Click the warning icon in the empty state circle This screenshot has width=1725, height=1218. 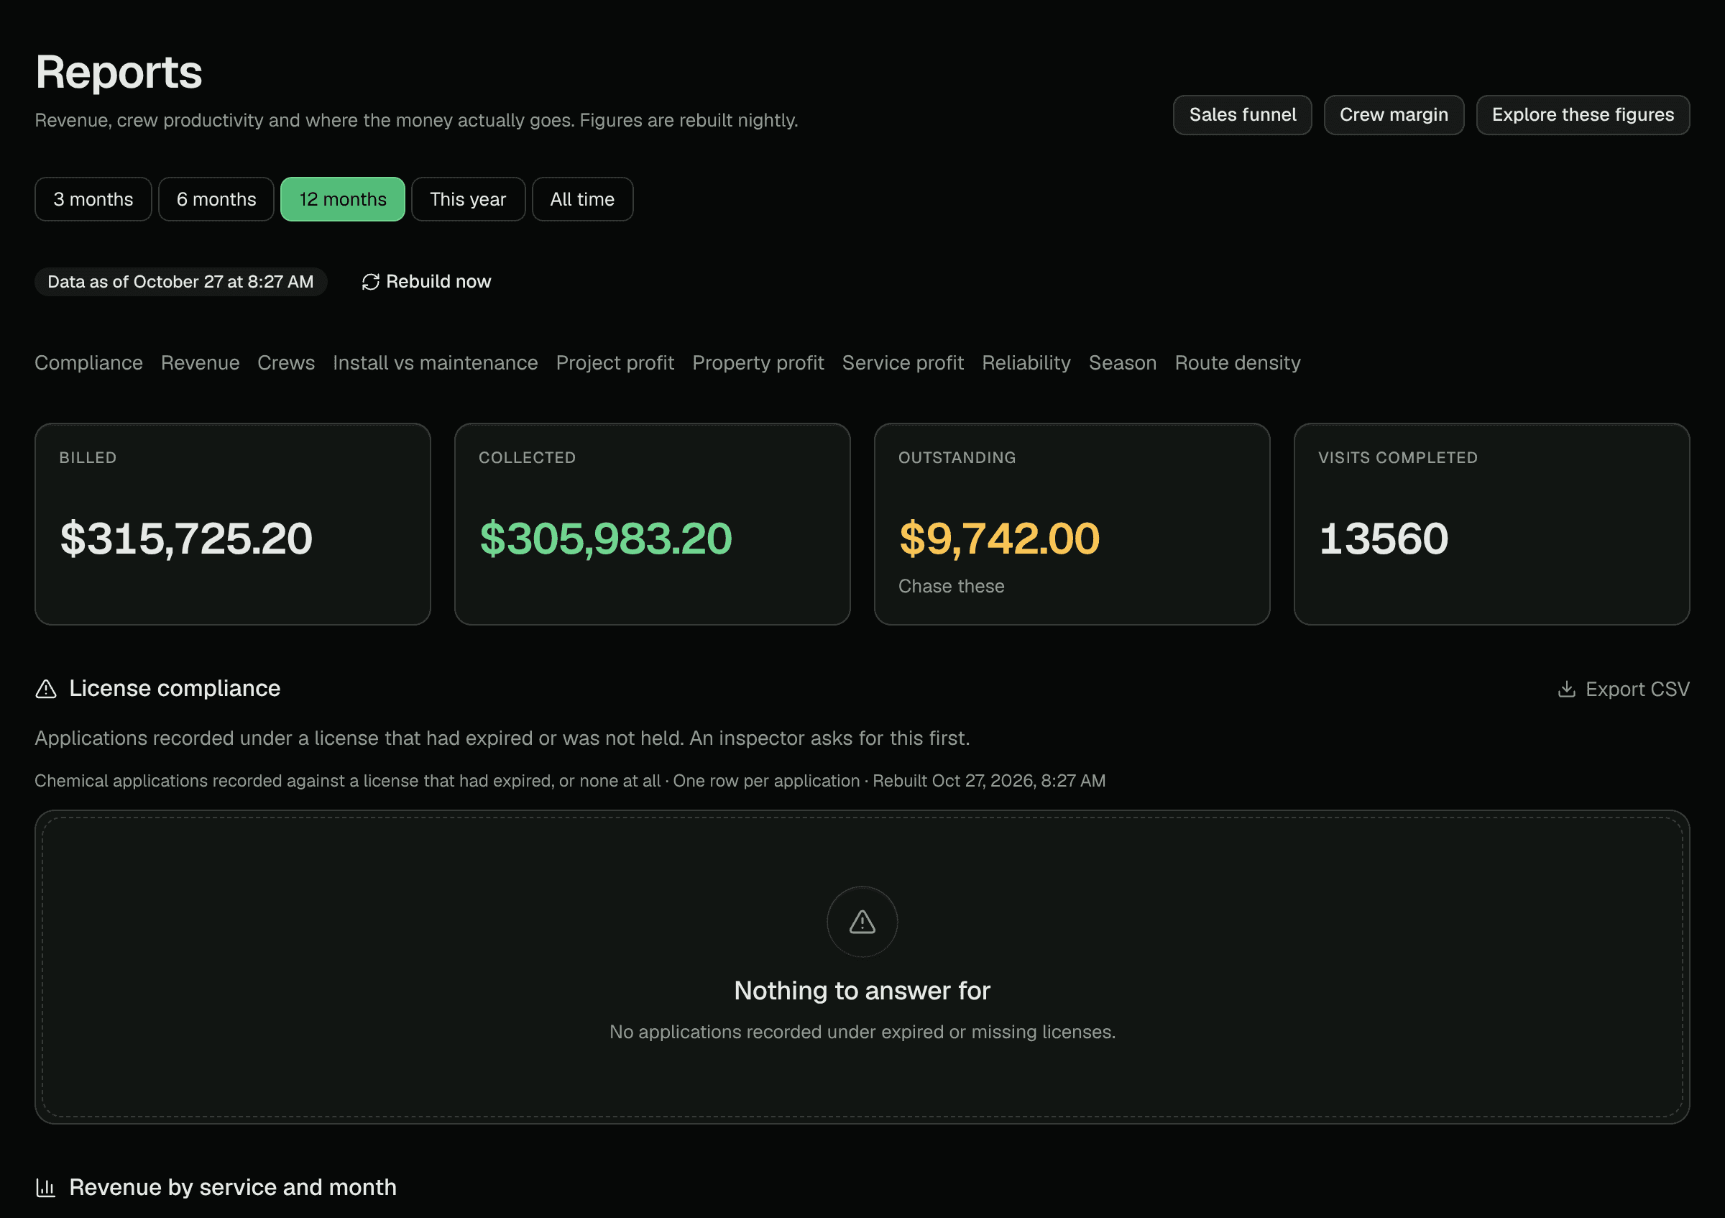tap(862, 922)
